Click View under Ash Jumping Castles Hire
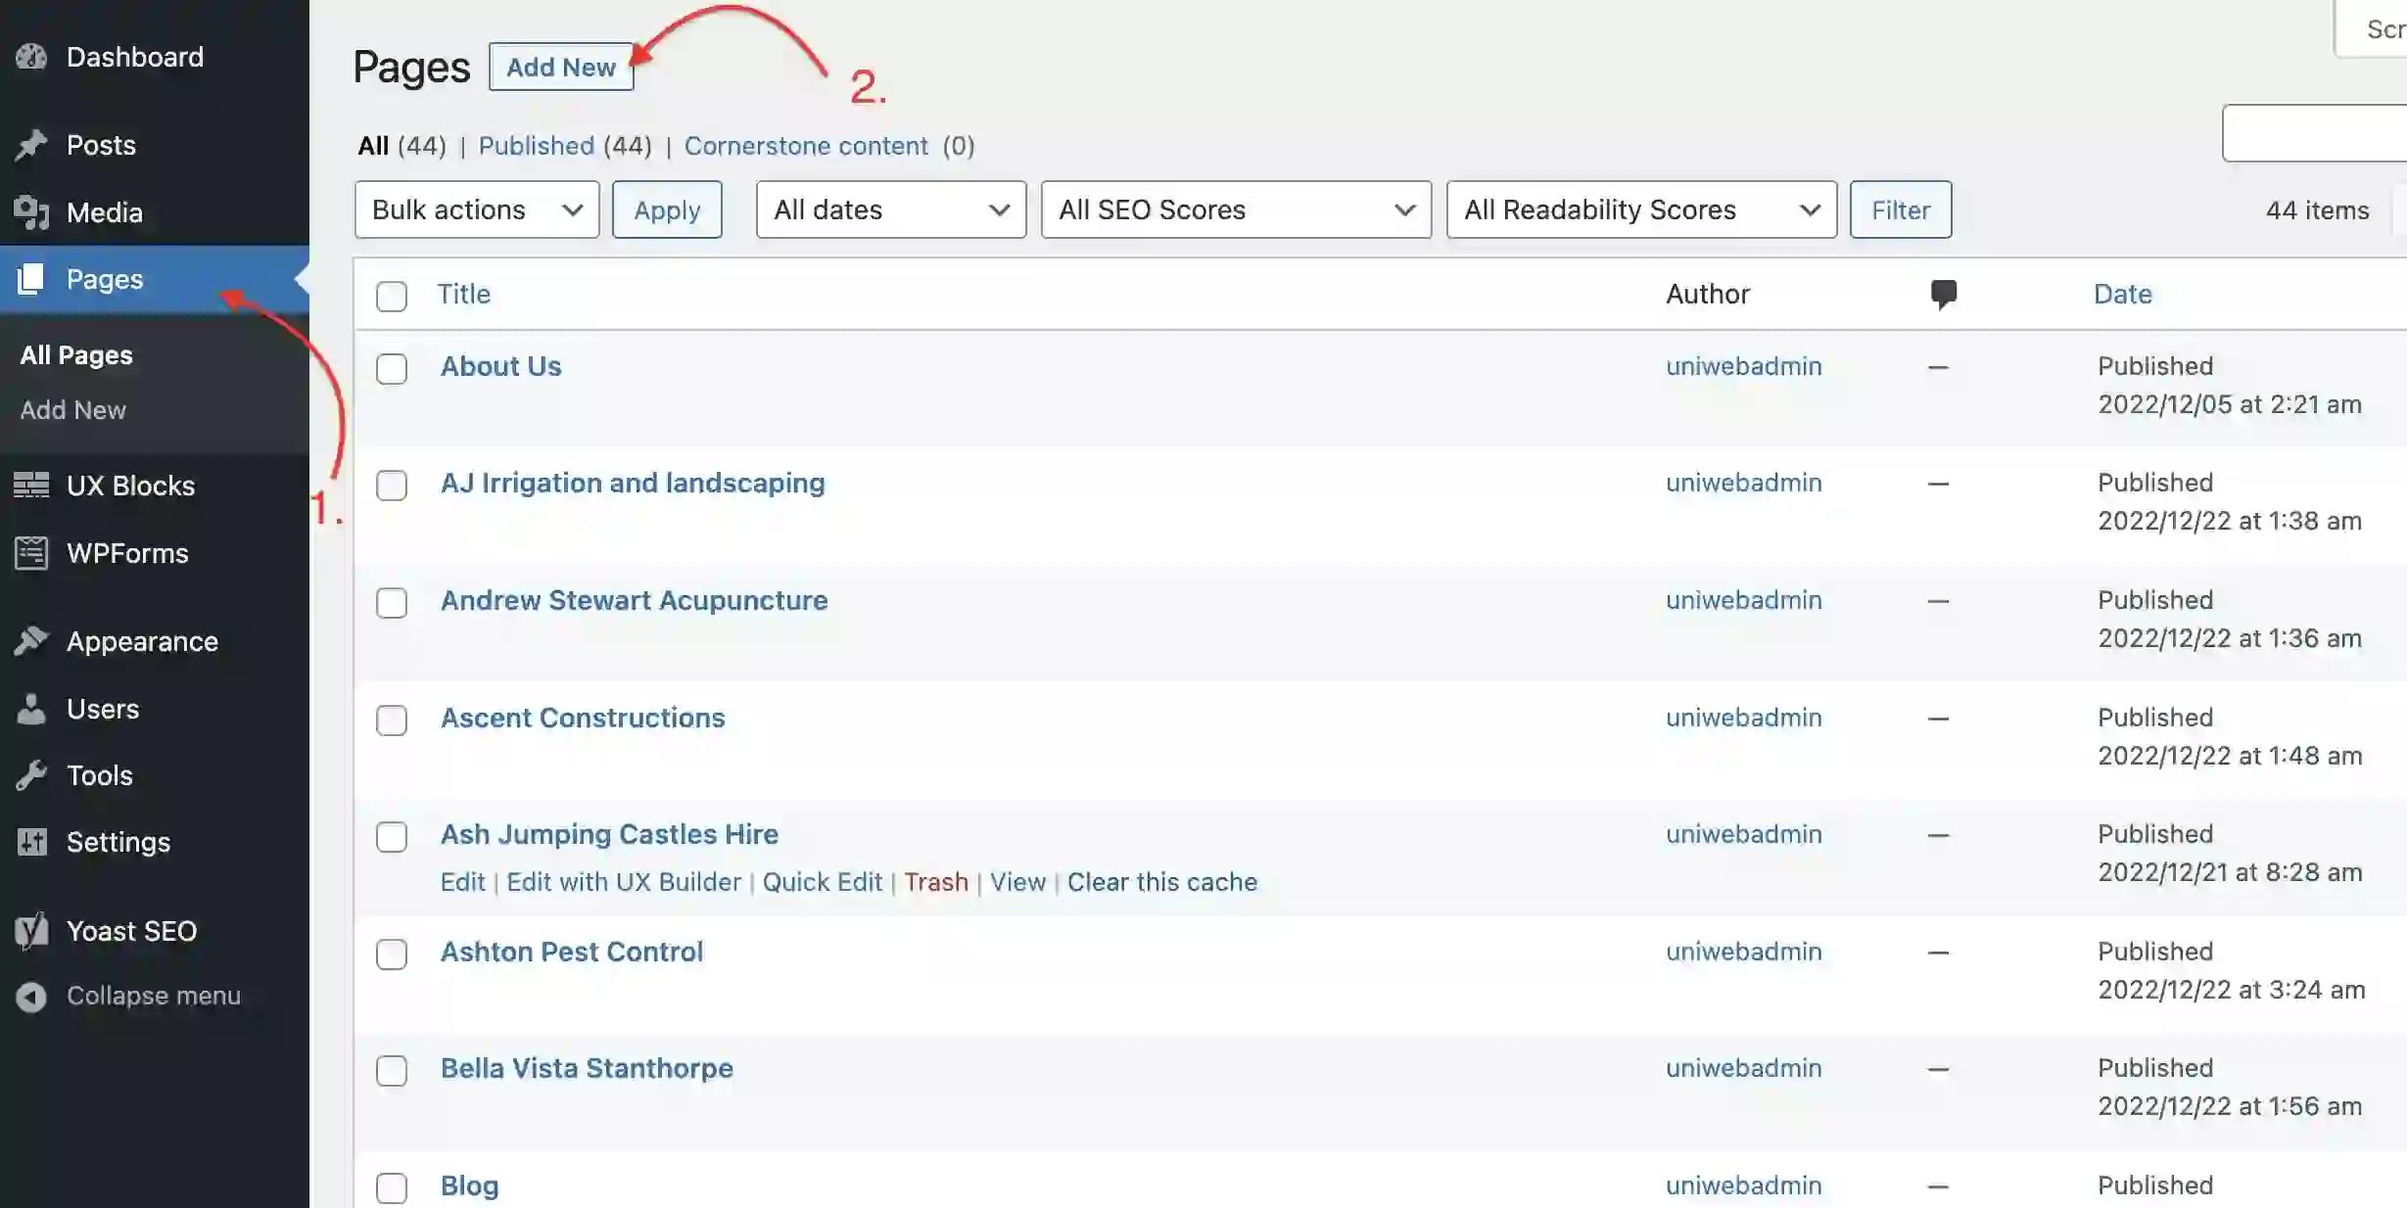Viewport: 2407px width, 1208px height. click(1017, 882)
